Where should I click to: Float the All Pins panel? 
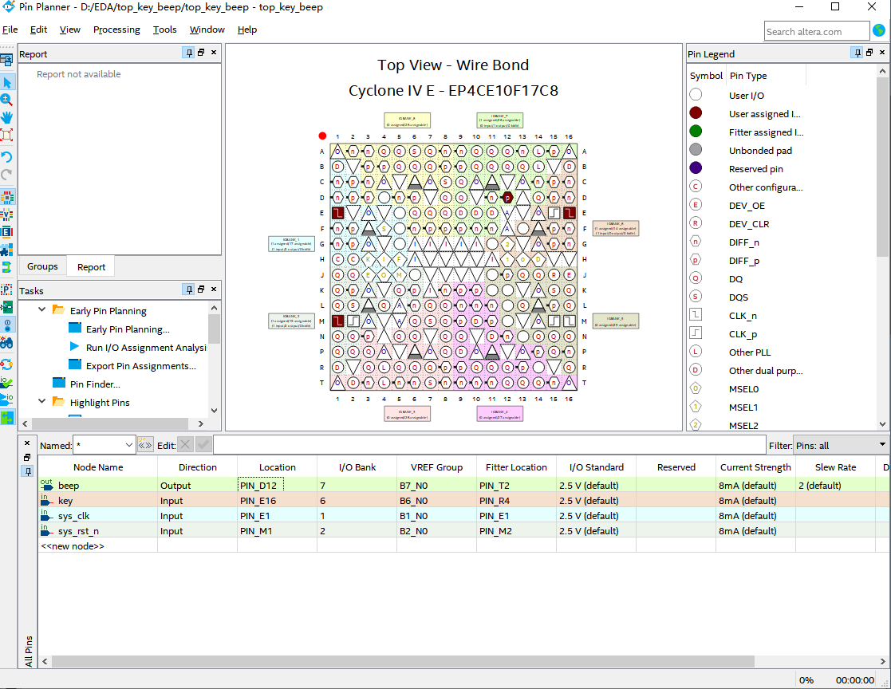coord(27,457)
